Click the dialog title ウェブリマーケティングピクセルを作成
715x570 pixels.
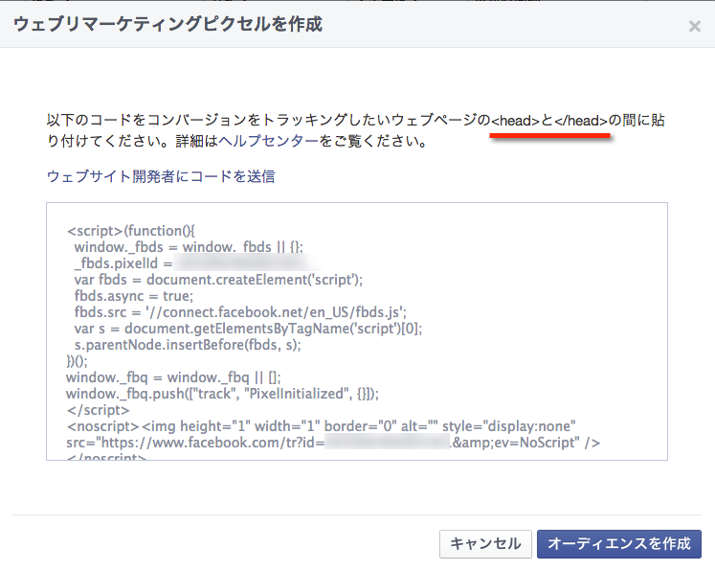point(168,24)
